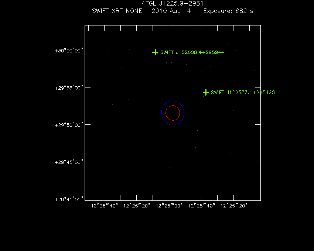Click the 12h26m00s right ascension label
The height and width of the screenshot is (251, 314).
click(169, 206)
